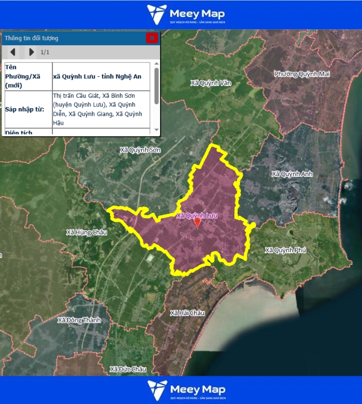Viewport: 362px width, 404px height.
Task: Click the previous object arrow in info panel
Action: pos(12,52)
